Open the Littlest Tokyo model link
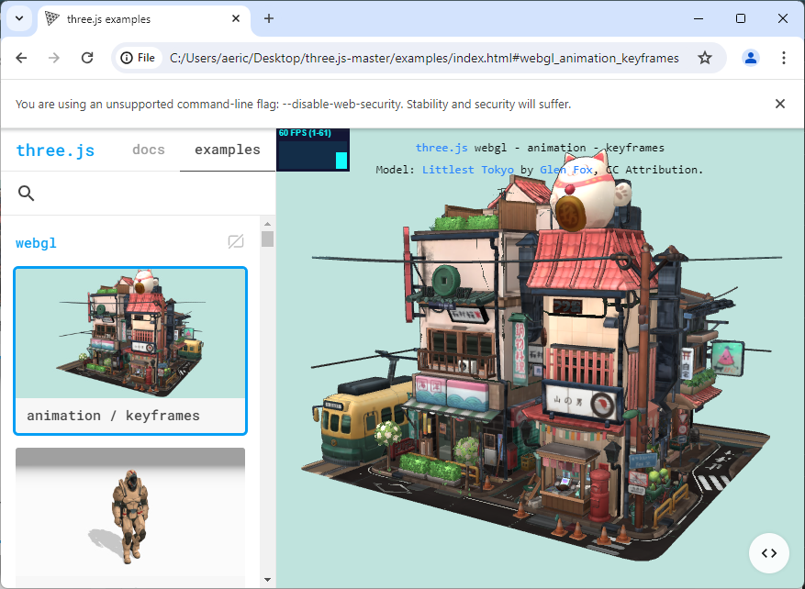Image resolution: width=805 pixels, height=589 pixels. point(468,170)
